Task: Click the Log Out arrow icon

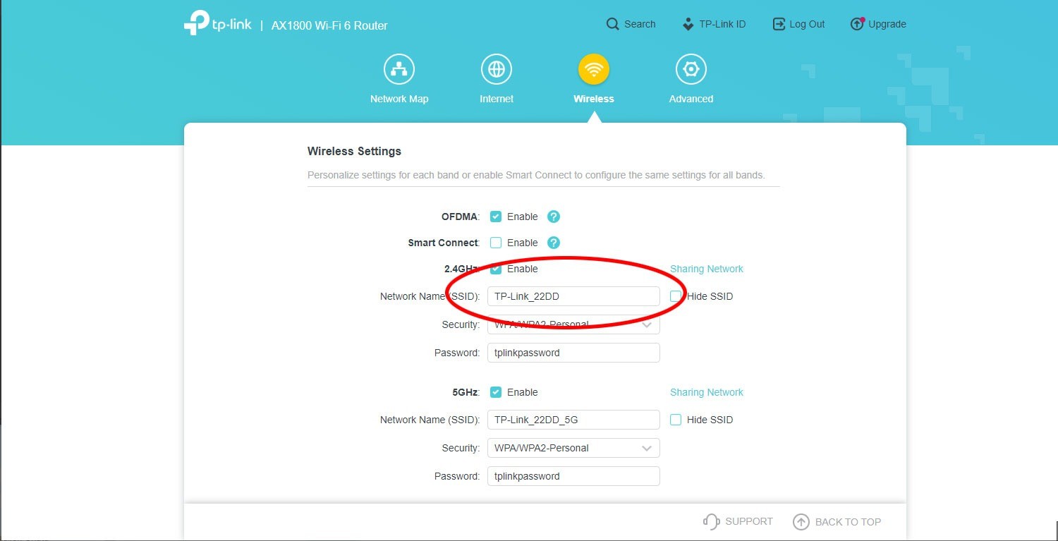Action: (x=779, y=24)
